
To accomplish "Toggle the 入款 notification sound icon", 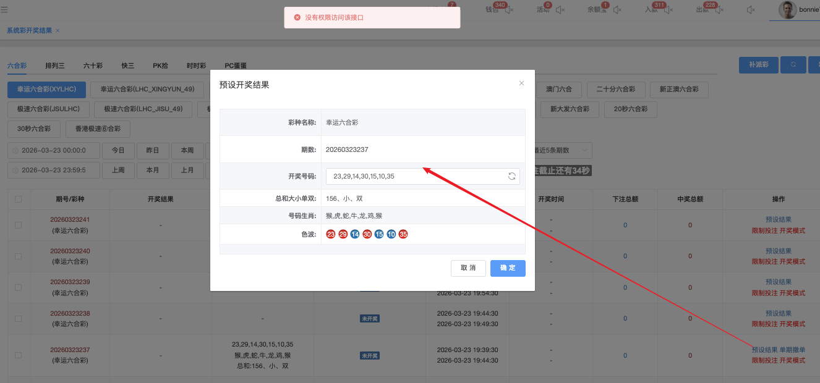I will click(x=668, y=10).
